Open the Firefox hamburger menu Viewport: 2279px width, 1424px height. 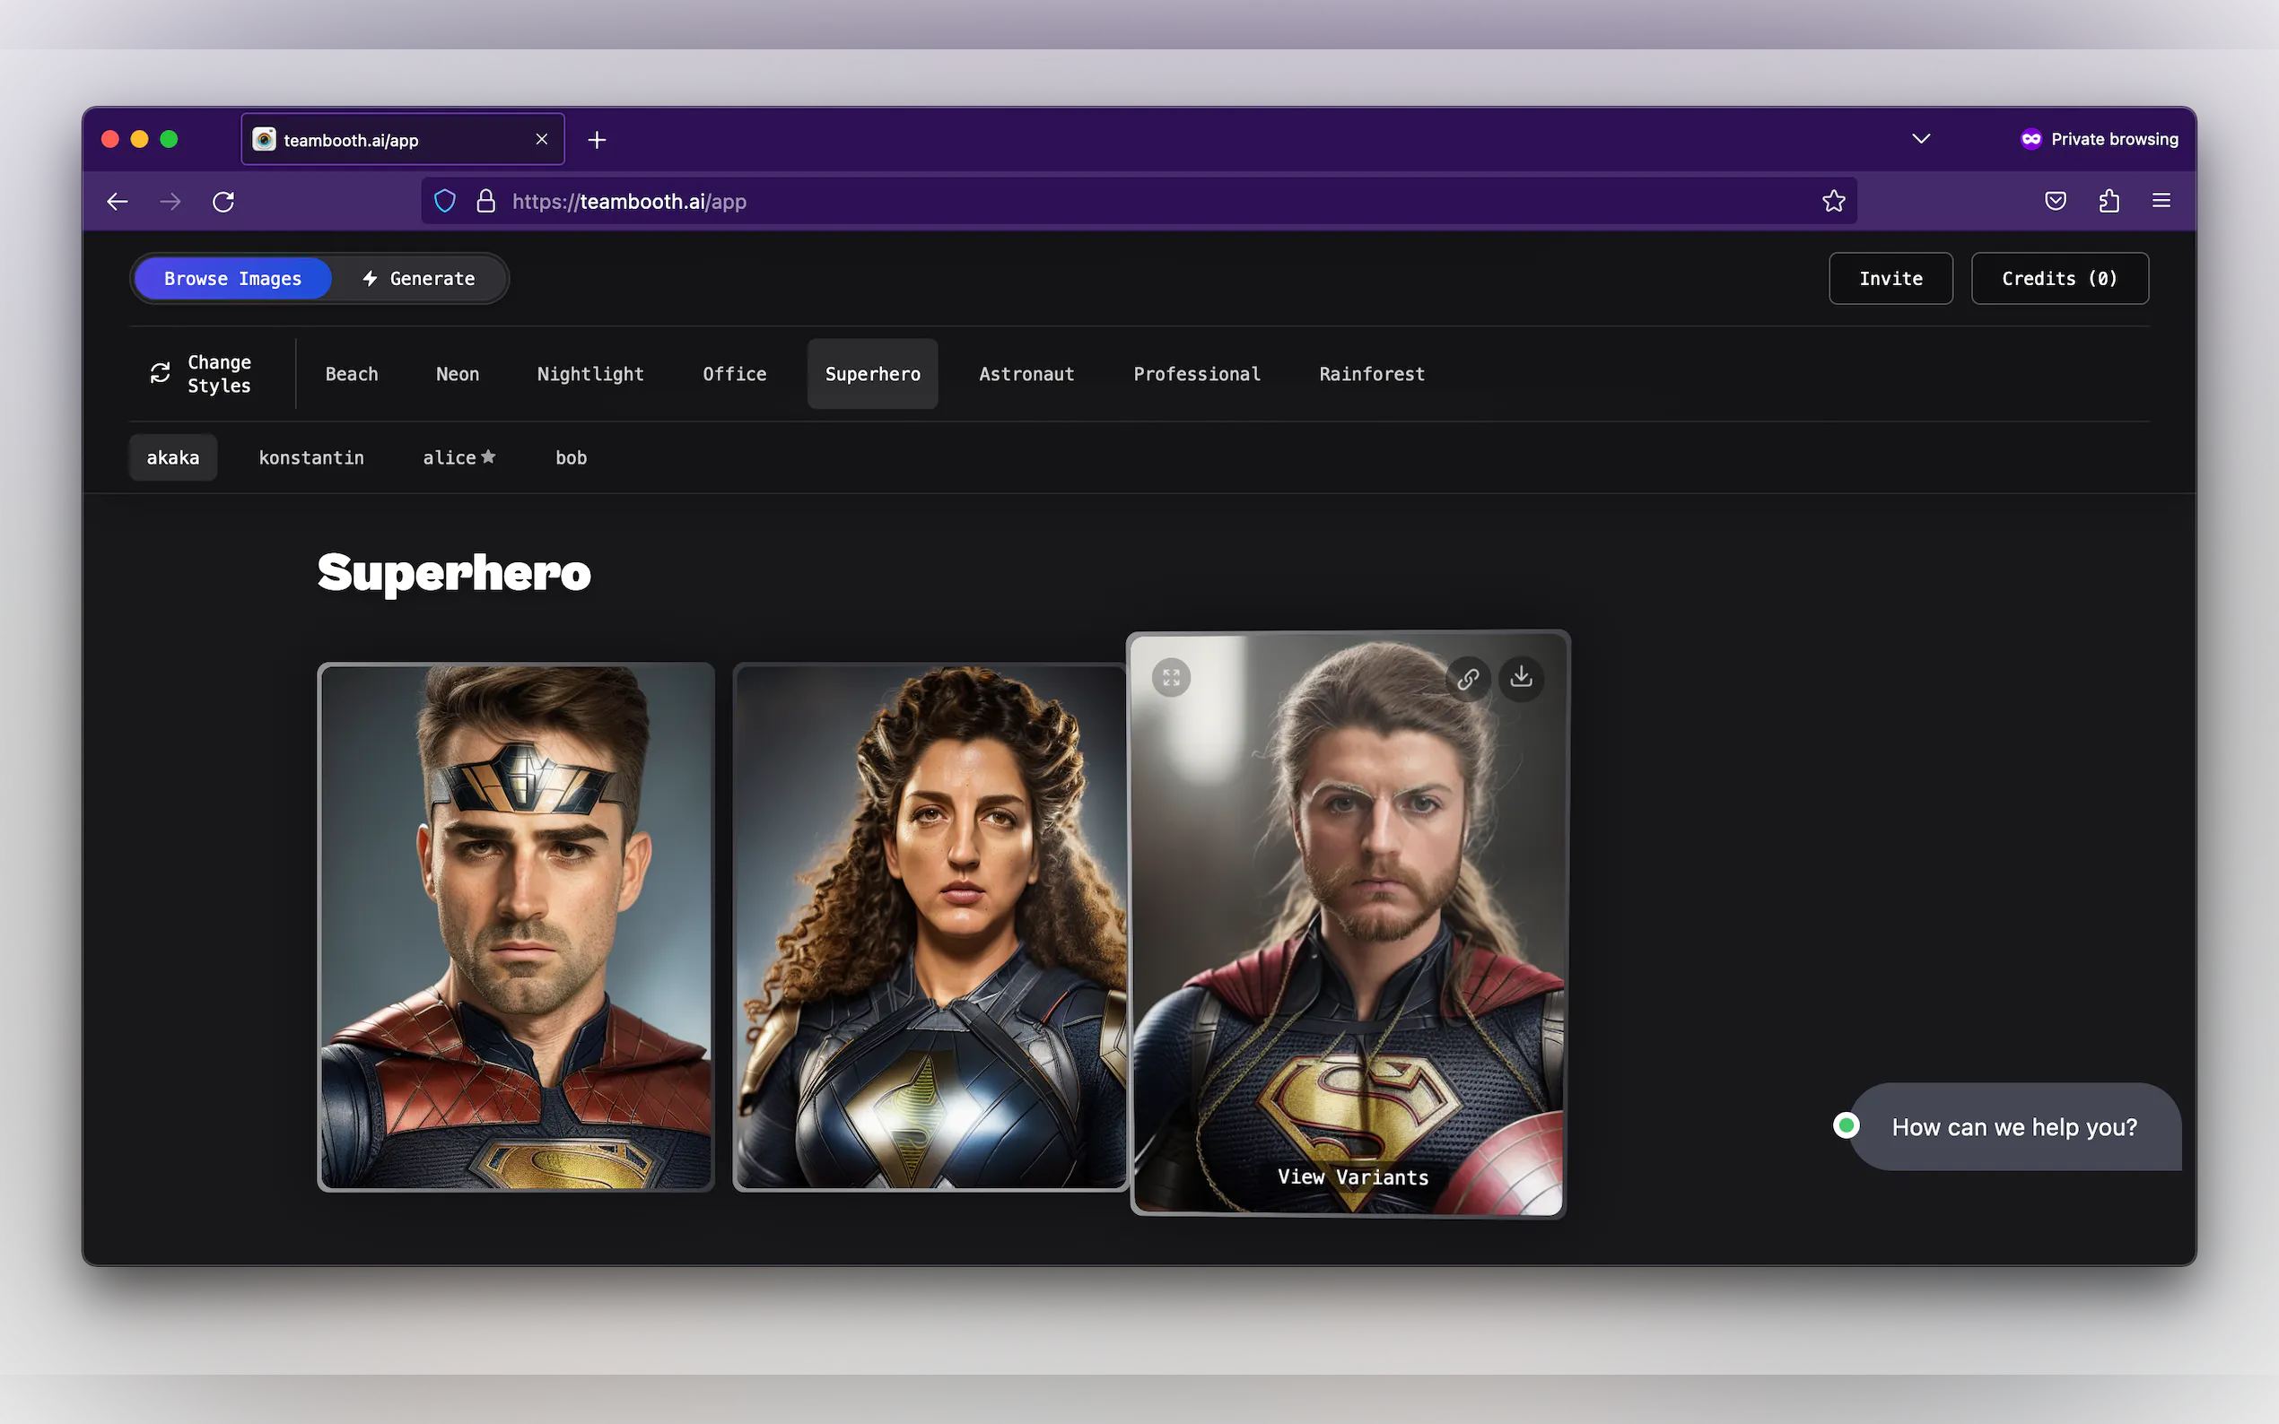[2161, 201]
